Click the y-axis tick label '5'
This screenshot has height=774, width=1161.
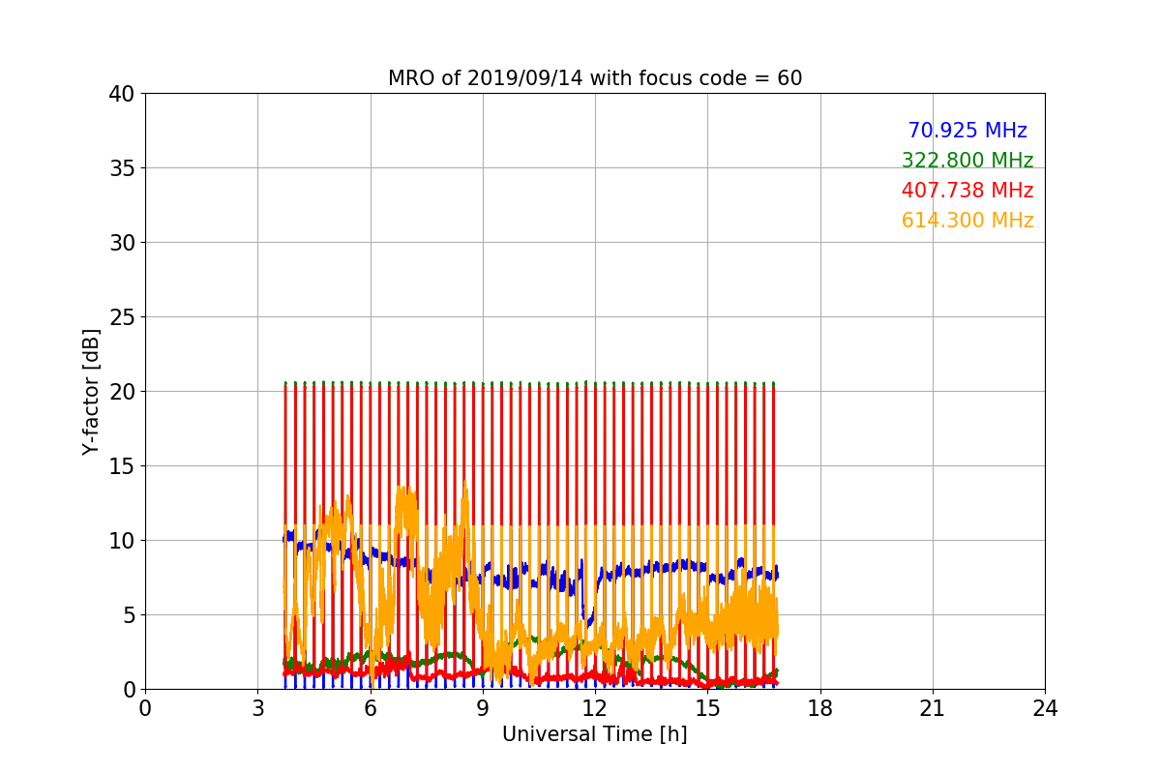(x=129, y=615)
